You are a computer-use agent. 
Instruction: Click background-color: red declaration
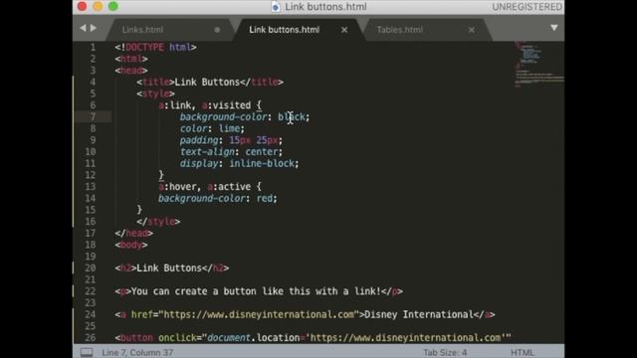tap(217, 199)
